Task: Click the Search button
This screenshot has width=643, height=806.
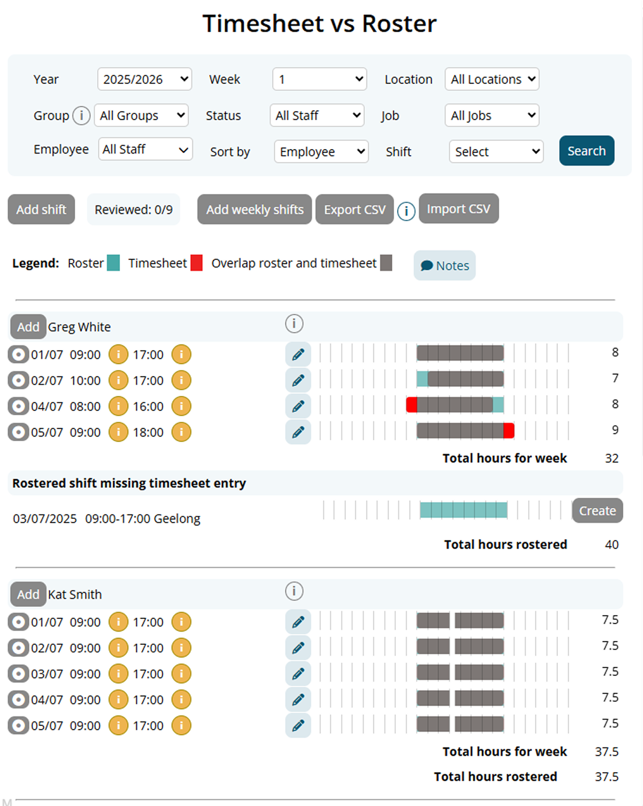Action: pyautogui.click(x=587, y=151)
